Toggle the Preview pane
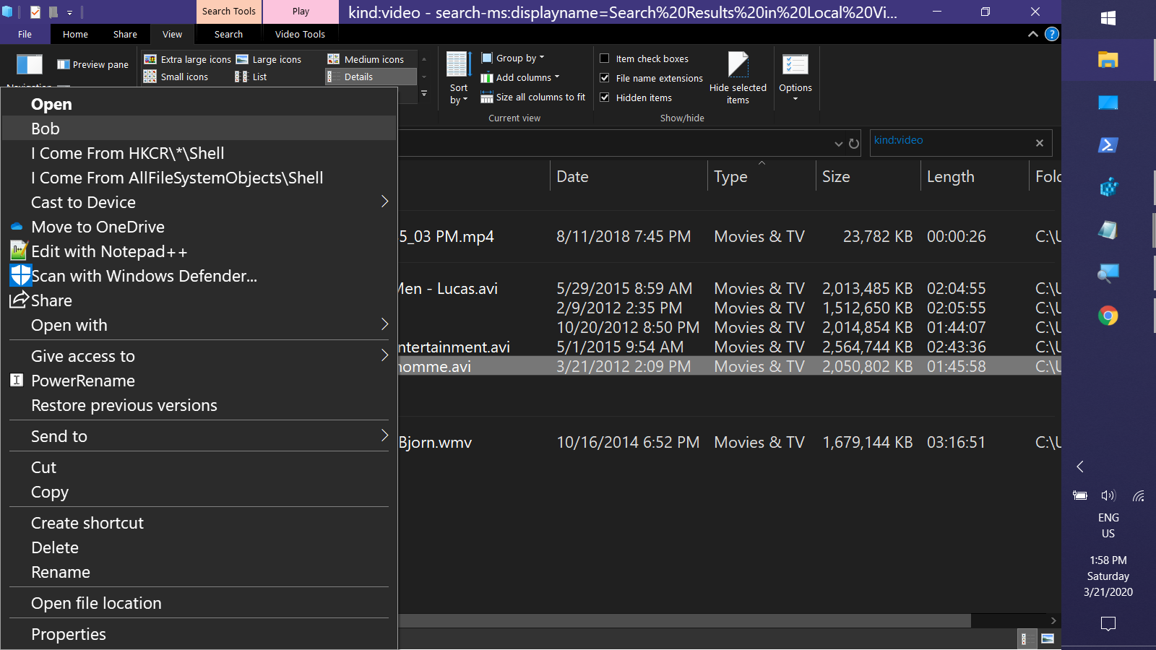Screen dimensions: 1156x650 point(93,64)
